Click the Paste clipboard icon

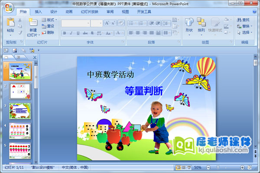coord(10,22)
